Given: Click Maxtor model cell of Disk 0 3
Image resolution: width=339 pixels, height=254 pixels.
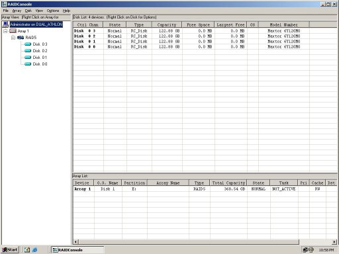Looking at the screenshot, I should [284, 31].
